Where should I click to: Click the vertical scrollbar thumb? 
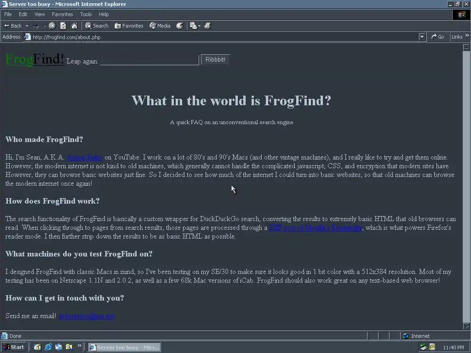[466, 186]
